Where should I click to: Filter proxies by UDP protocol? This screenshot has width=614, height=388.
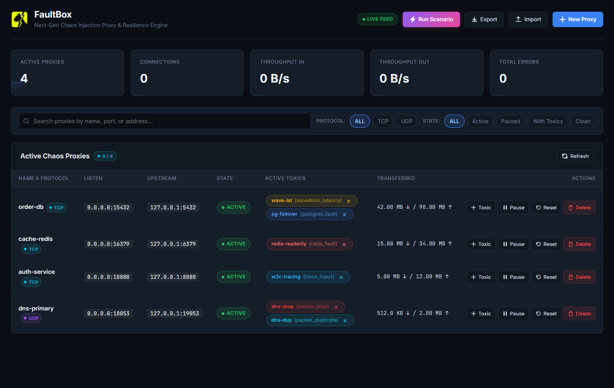click(407, 121)
